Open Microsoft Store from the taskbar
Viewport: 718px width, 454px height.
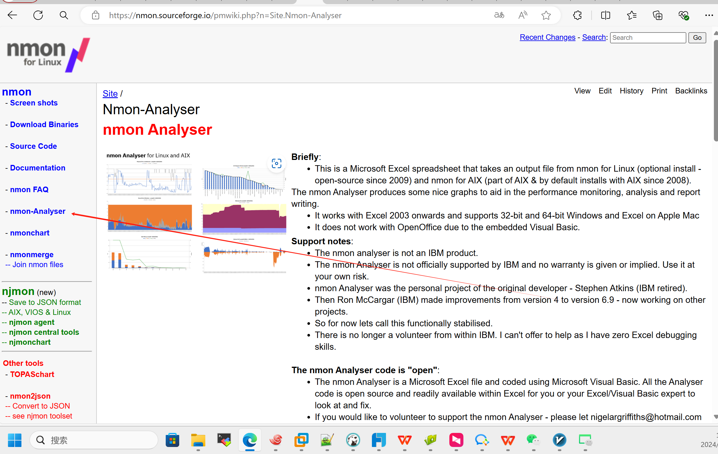(172, 440)
